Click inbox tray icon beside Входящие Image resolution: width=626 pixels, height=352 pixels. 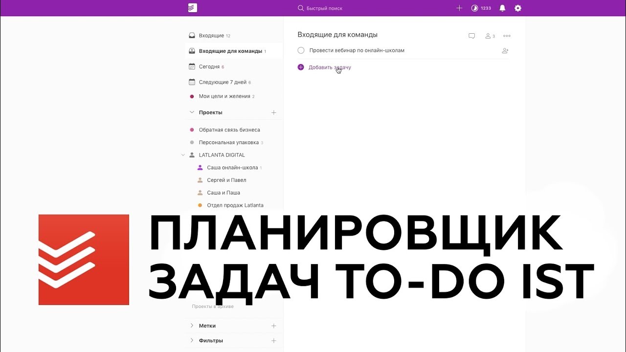[192, 36]
